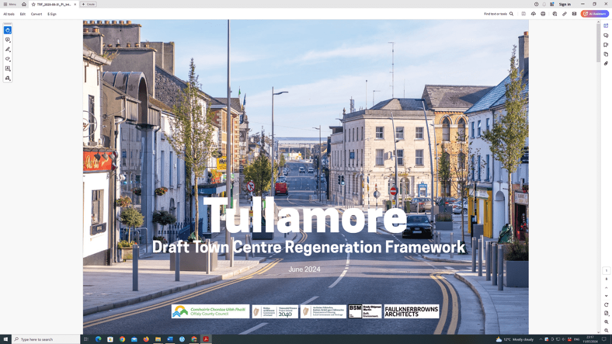The height and width of the screenshot is (344, 612).
Task: Click the Create new tab button
Action: click(88, 4)
